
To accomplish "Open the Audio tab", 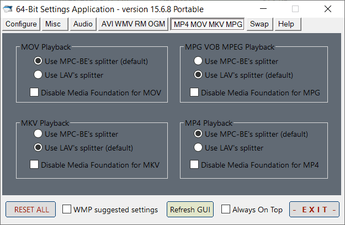I will (x=83, y=24).
